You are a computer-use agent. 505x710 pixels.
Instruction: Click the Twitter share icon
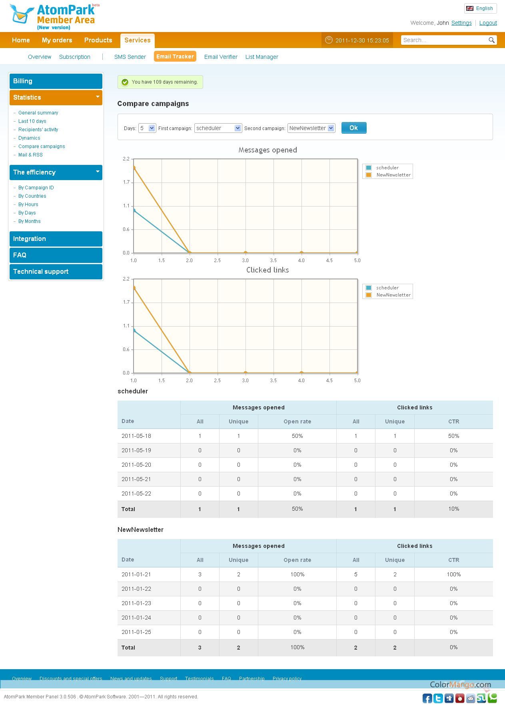[438, 698]
